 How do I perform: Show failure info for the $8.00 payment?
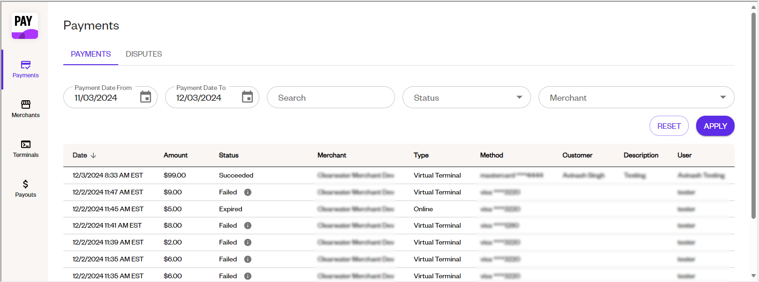tap(248, 225)
